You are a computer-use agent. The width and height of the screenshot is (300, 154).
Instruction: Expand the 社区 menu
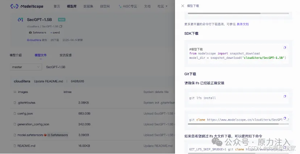pyautogui.click(x=162, y=6)
